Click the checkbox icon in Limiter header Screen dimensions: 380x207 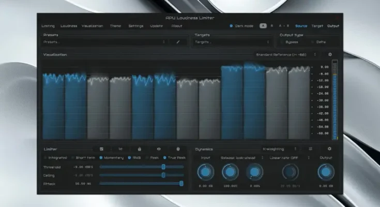point(101,149)
